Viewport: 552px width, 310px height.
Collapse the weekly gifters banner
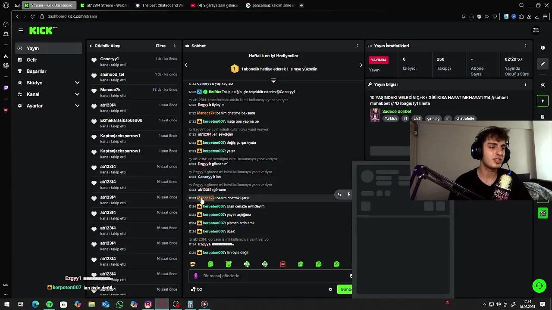[x=273, y=80]
